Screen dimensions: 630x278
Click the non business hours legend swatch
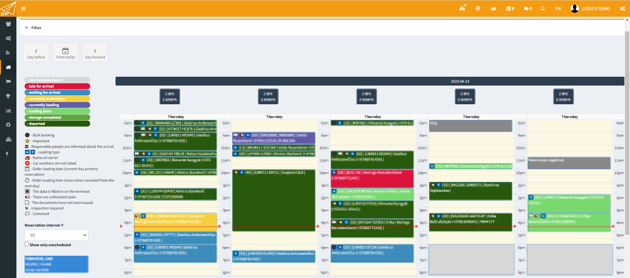[x=57, y=80]
